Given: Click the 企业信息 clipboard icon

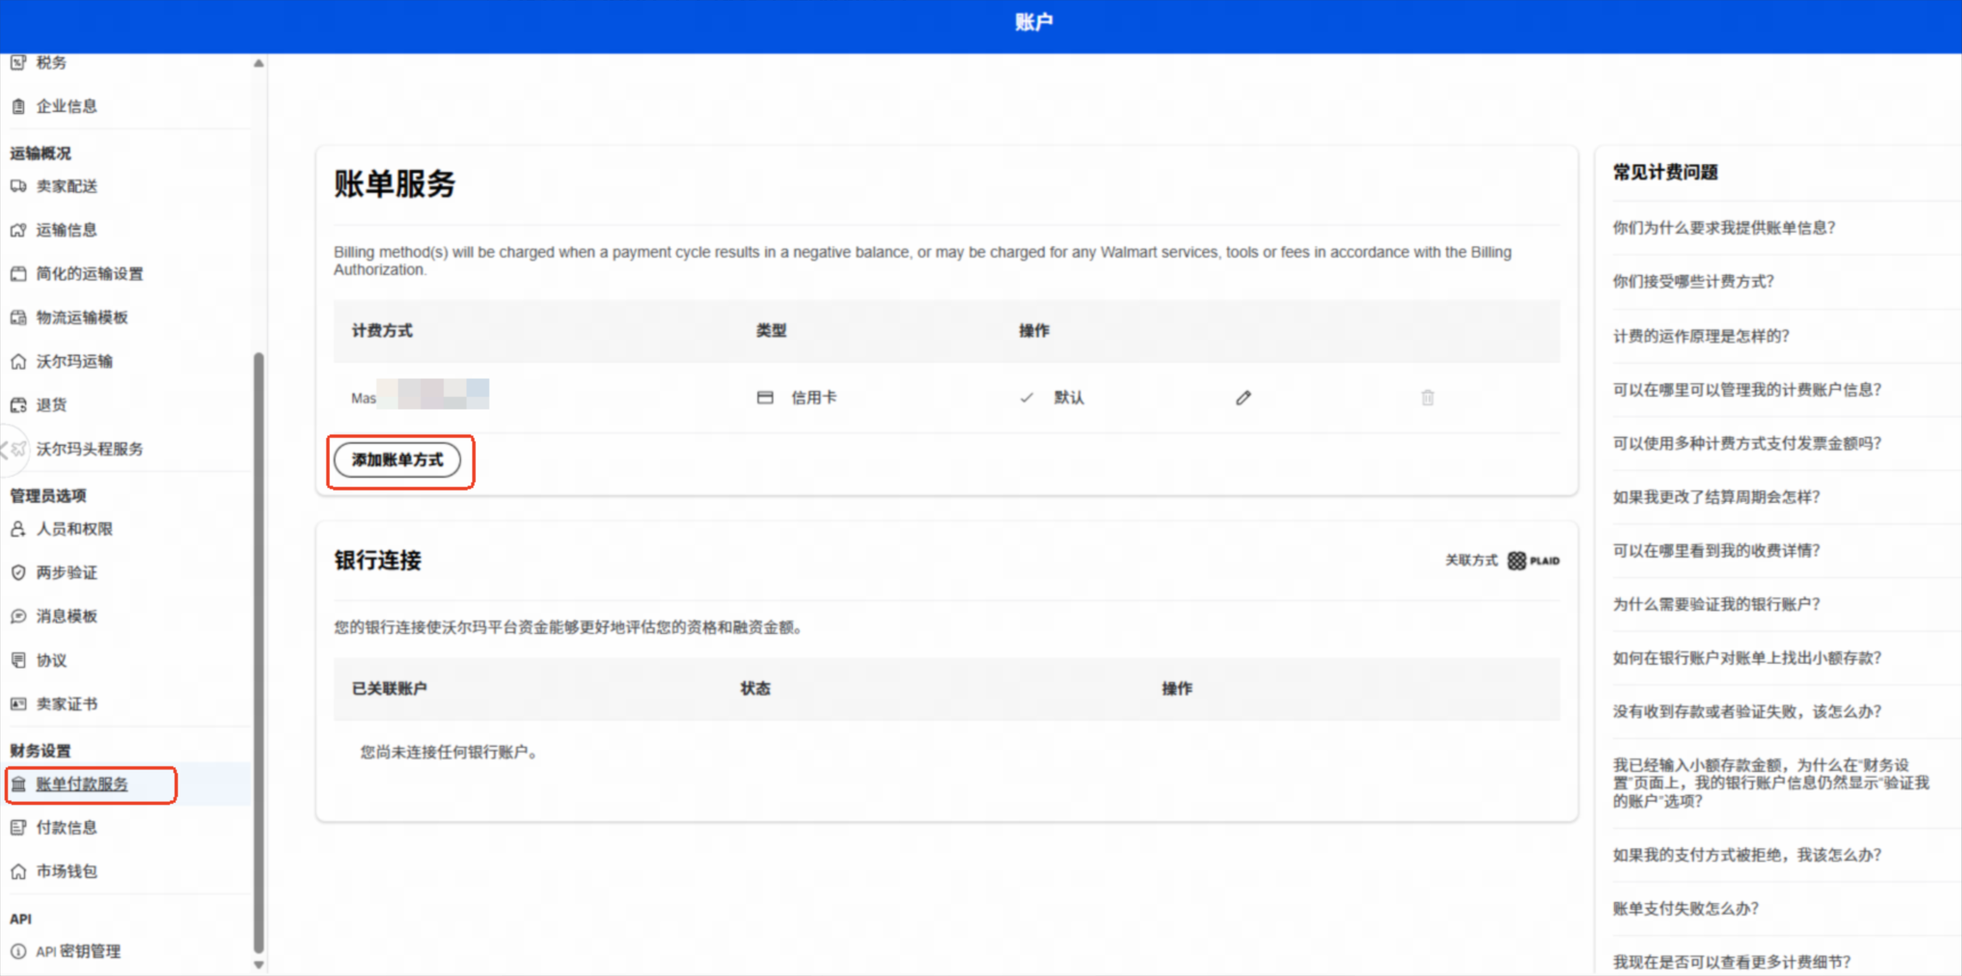Looking at the screenshot, I should click(x=18, y=107).
